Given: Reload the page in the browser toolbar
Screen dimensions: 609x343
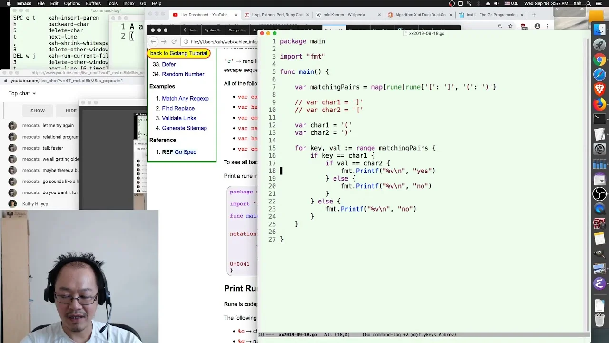Looking at the screenshot, I should coord(174,42).
